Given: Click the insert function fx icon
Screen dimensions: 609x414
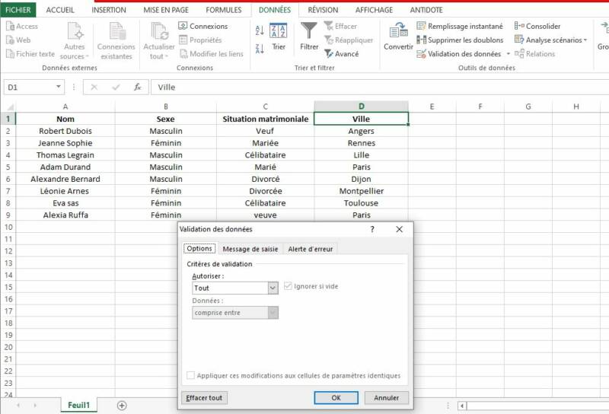Looking at the screenshot, I should pos(138,87).
